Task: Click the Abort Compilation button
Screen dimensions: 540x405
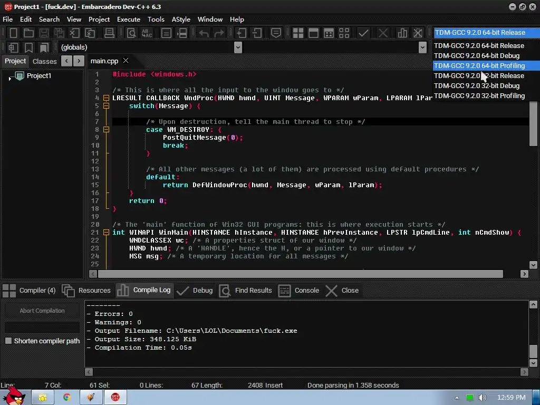Action: (42, 311)
